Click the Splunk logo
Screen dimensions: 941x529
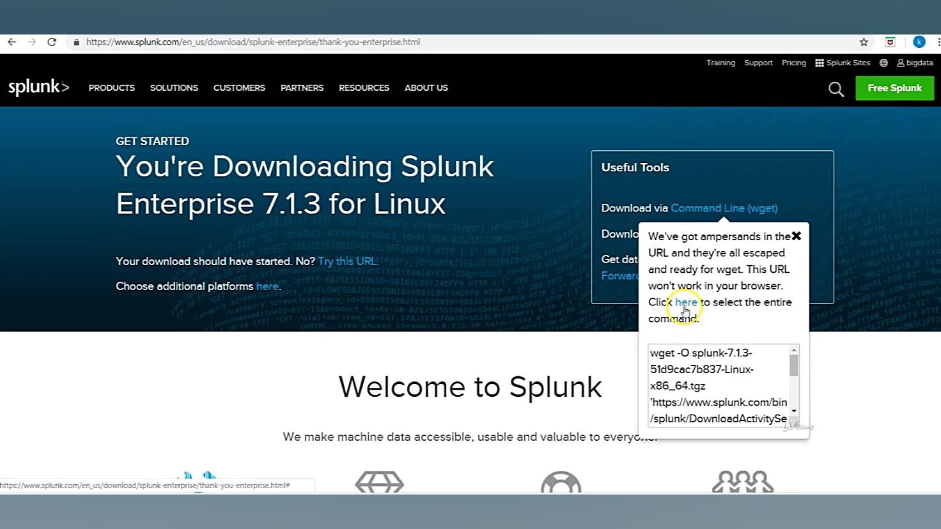[38, 86]
